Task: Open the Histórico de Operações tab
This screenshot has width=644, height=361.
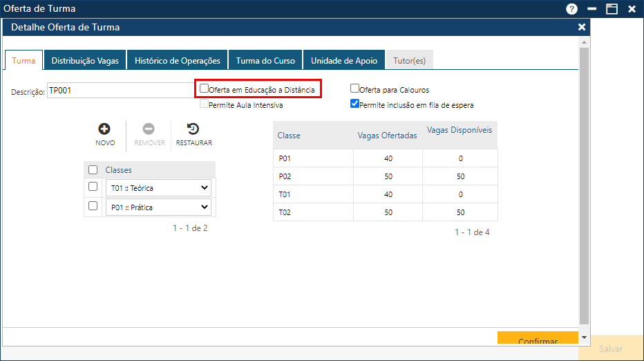Action: tap(178, 61)
